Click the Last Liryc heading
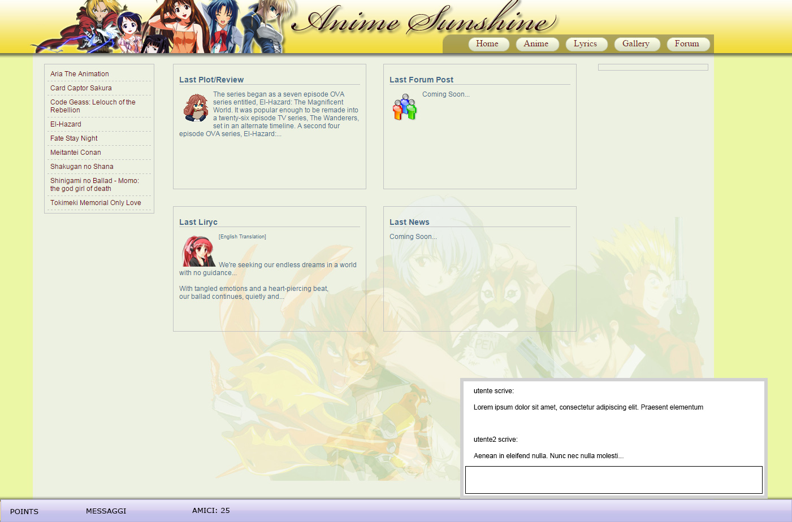The height and width of the screenshot is (522, 792). pos(198,222)
